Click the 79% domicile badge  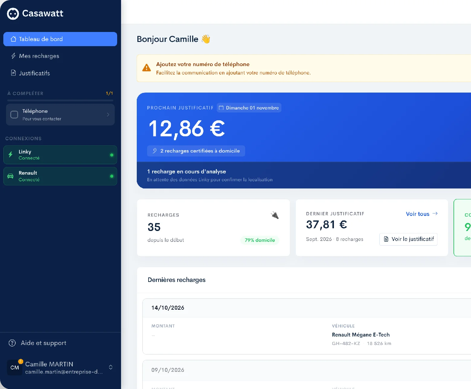coord(260,240)
